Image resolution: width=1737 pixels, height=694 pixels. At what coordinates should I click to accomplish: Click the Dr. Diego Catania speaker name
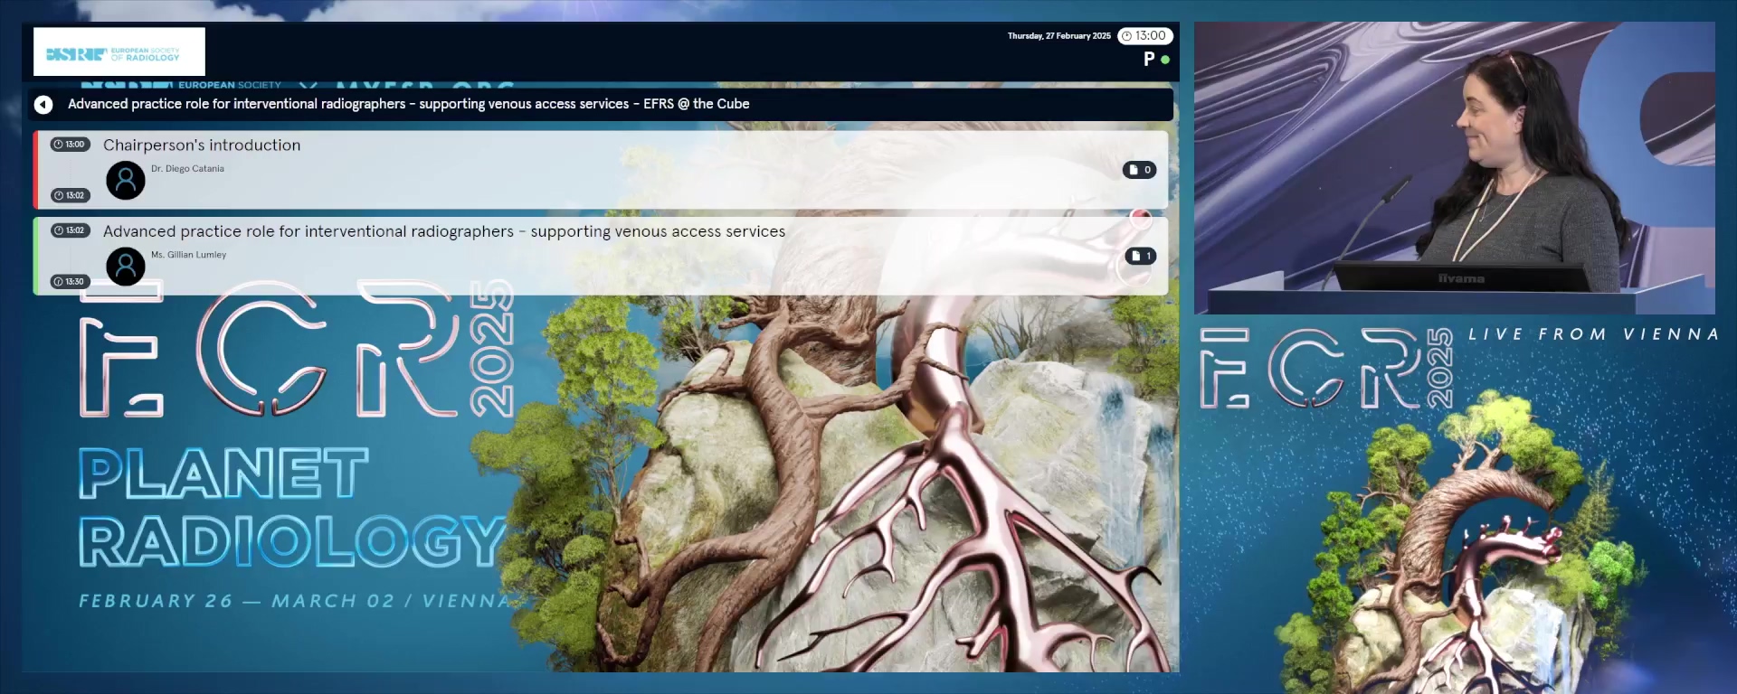point(187,169)
